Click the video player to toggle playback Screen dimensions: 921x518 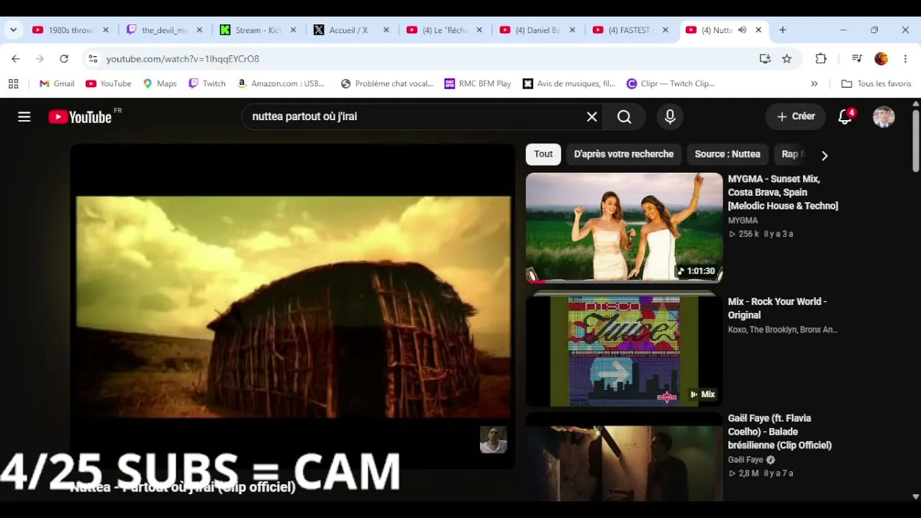[x=292, y=307]
